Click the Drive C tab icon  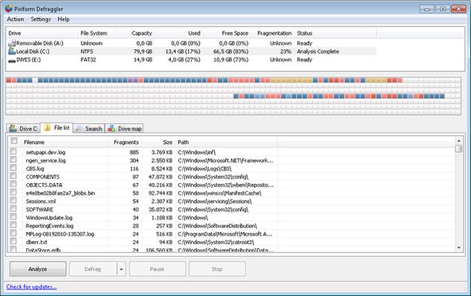click(x=13, y=128)
